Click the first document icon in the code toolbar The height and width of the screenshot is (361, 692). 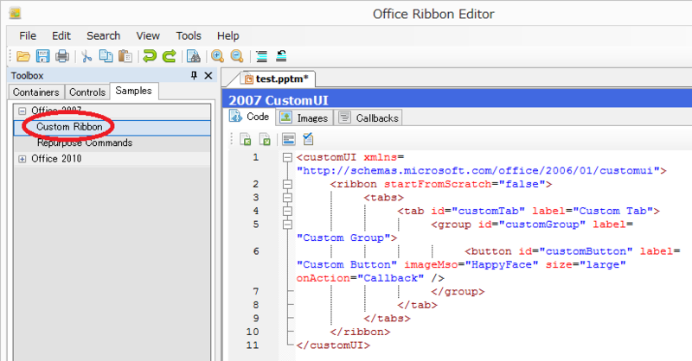[246, 140]
